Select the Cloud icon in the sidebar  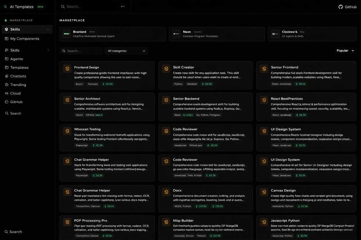[x=7, y=93]
